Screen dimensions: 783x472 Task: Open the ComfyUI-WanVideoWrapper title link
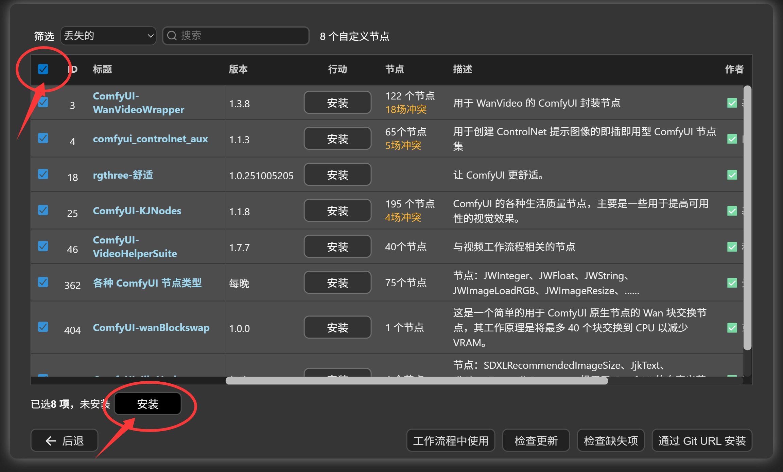pos(138,103)
